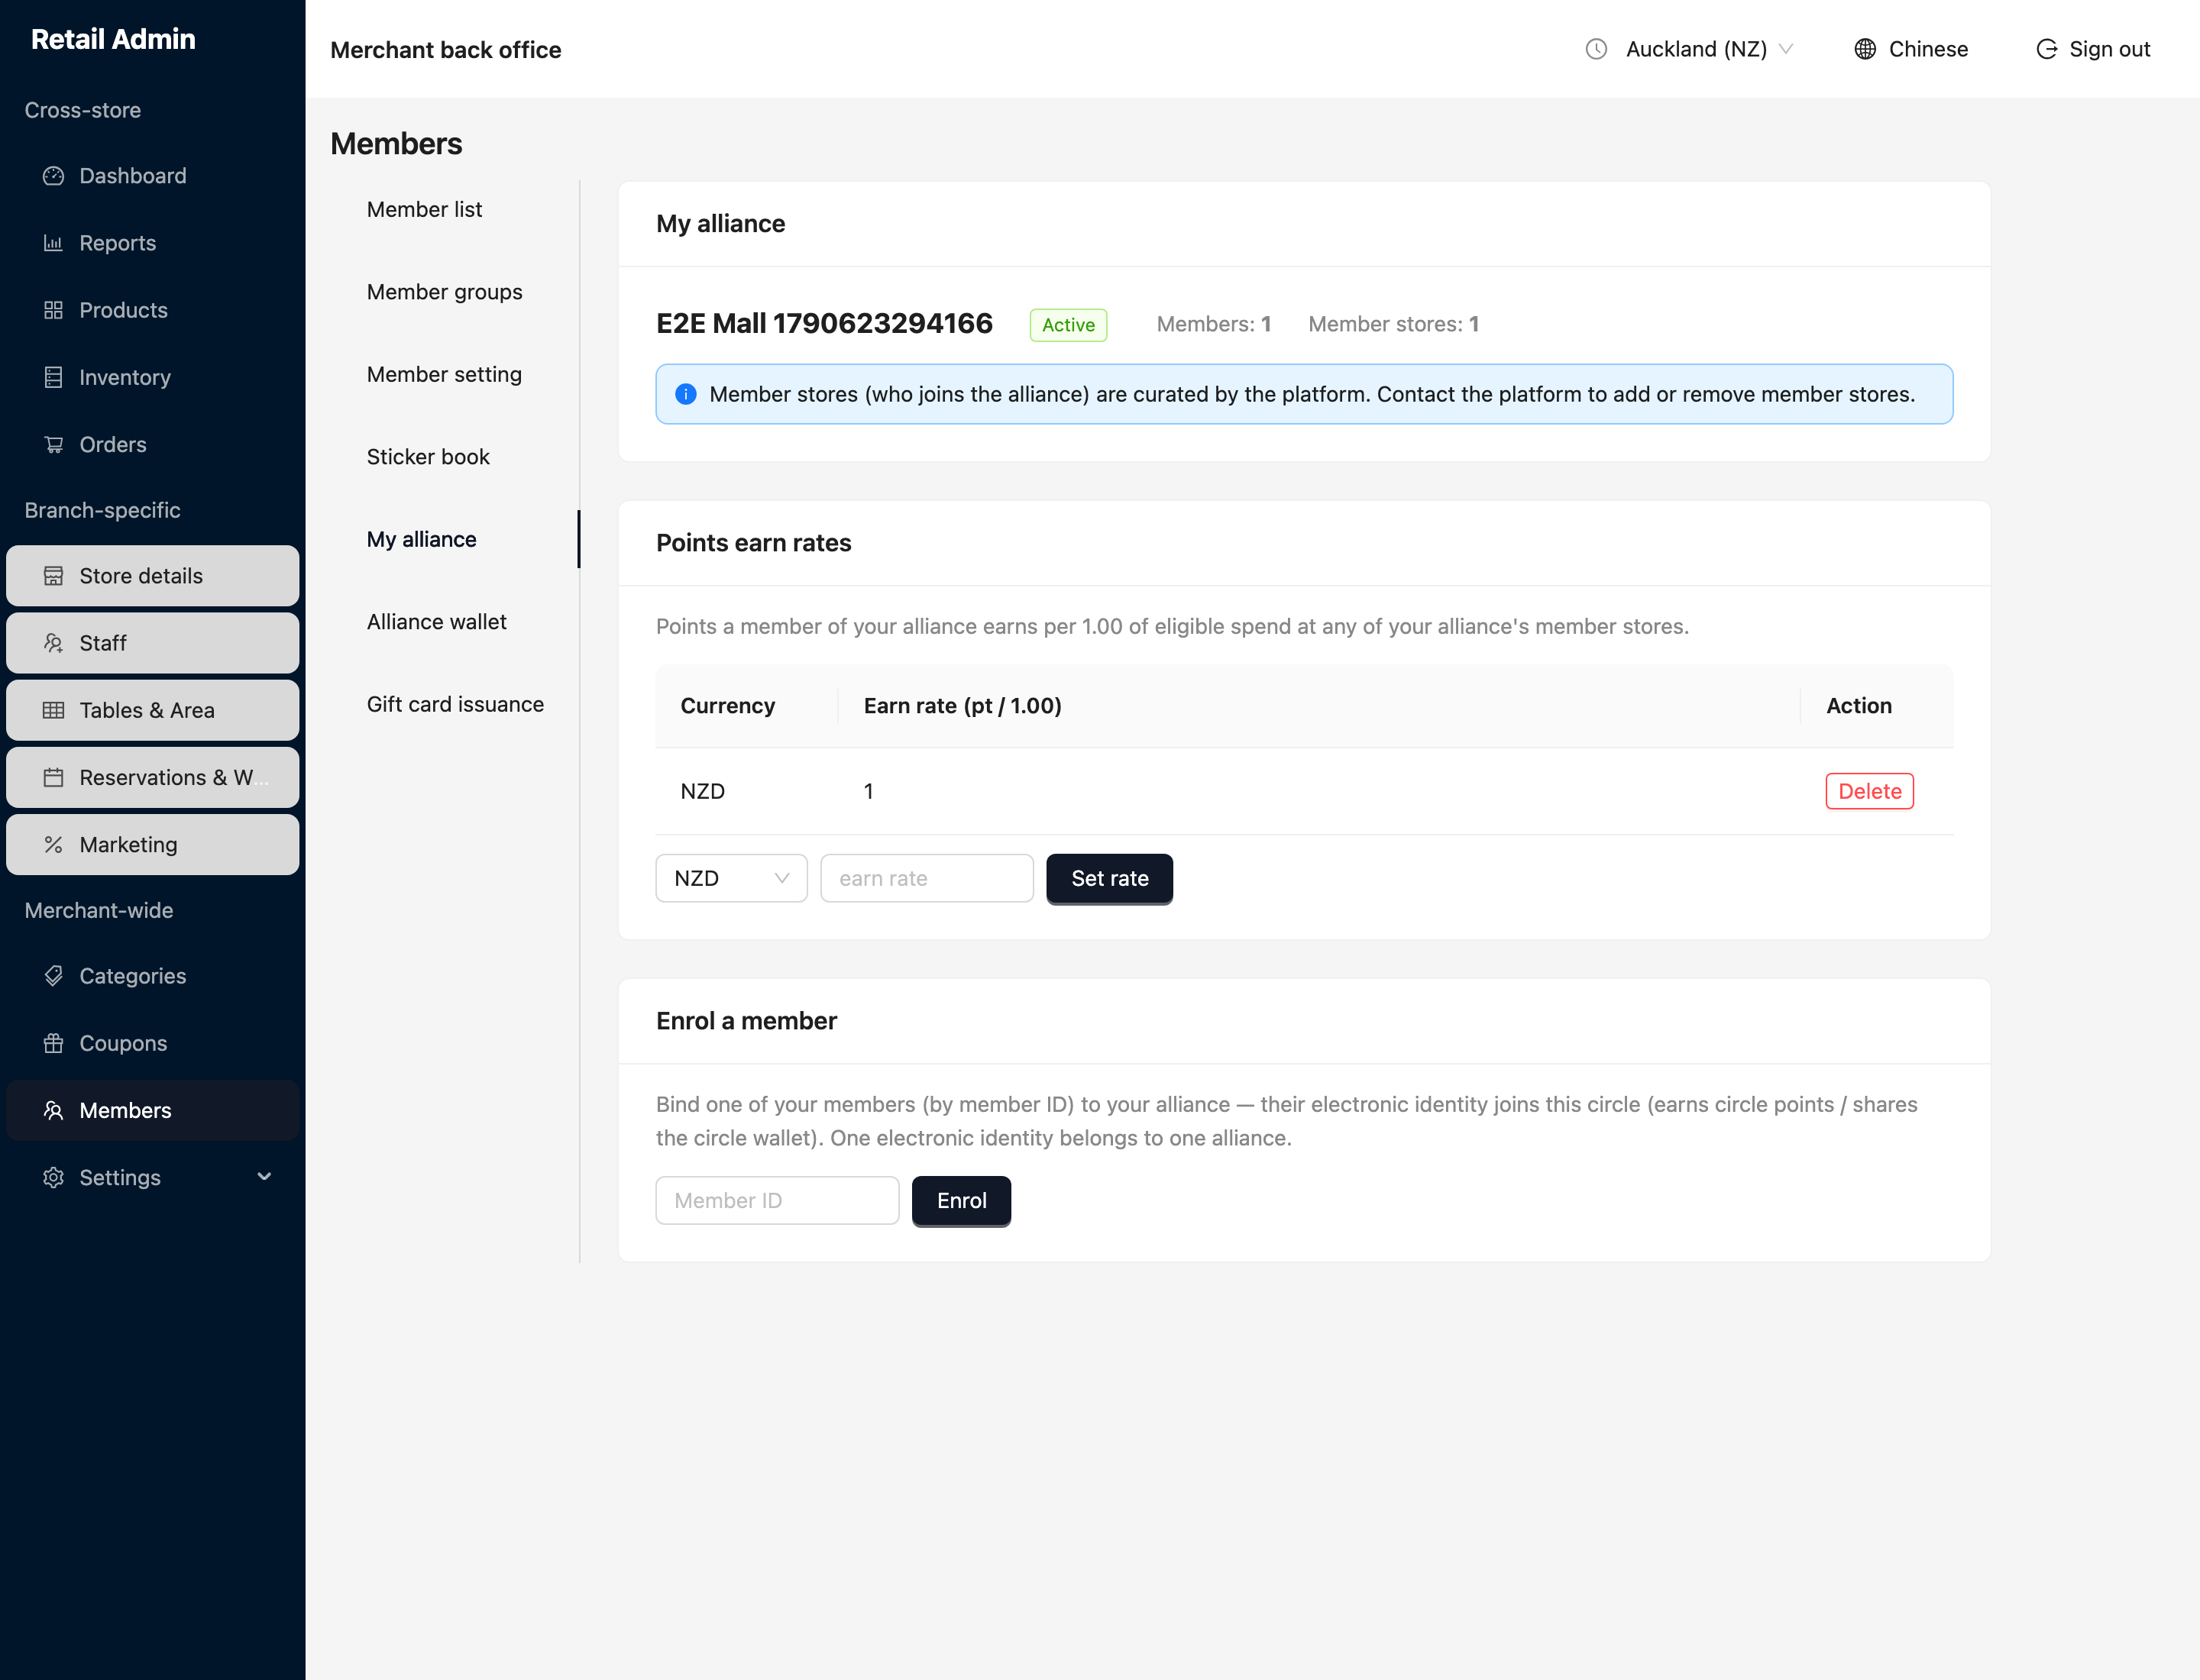Click the Coupons gift icon
This screenshot has height=1680, width=2200.
(x=53, y=1043)
